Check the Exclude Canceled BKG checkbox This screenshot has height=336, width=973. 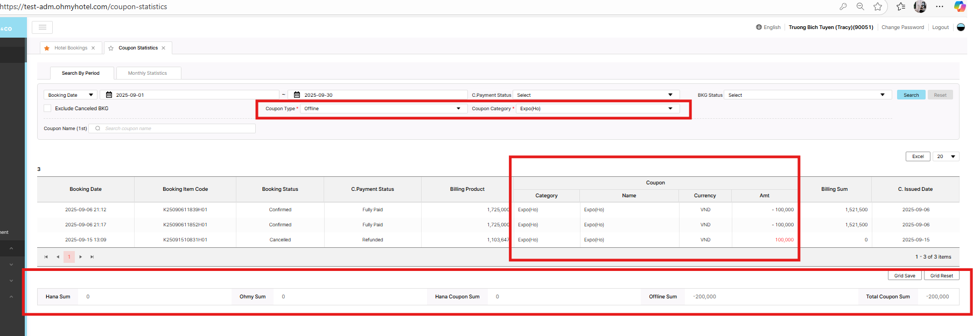(x=47, y=109)
